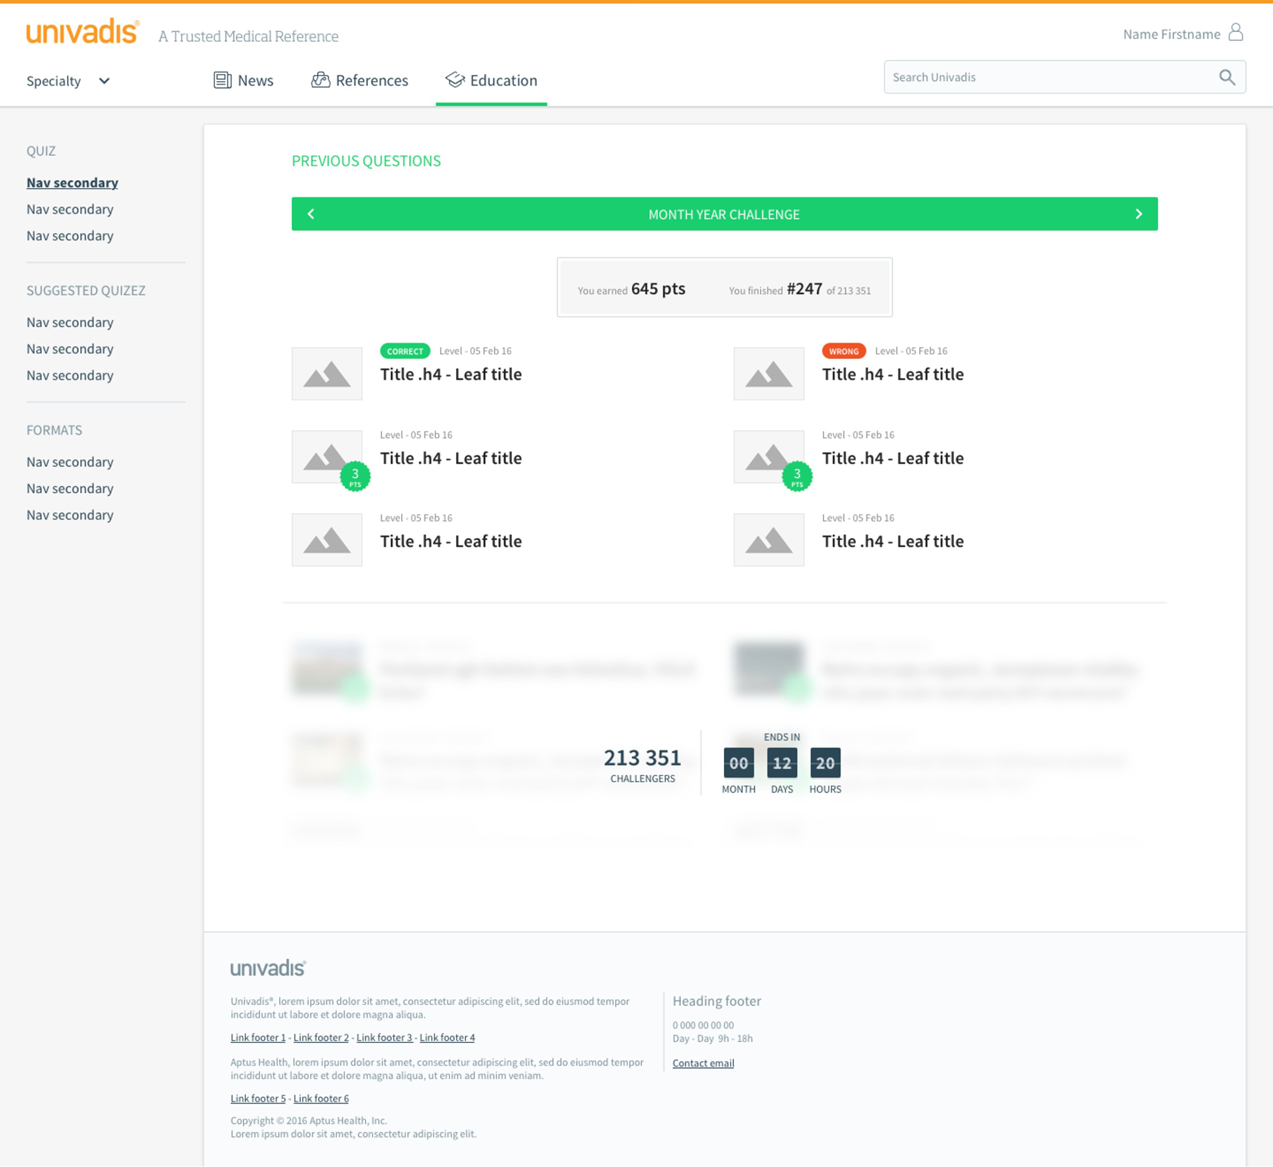1273x1167 pixels.
Task: Open thumbnail of the WRONG question
Action: pyautogui.click(x=768, y=374)
